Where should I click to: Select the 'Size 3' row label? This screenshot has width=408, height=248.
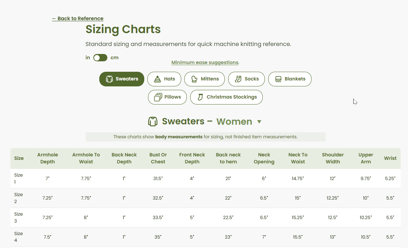(x=18, y=218)
